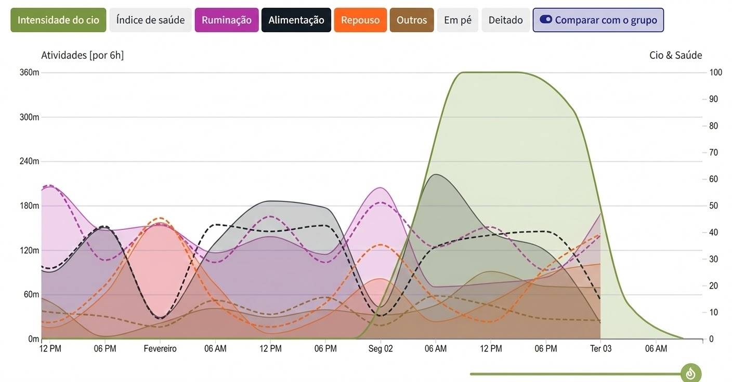Click the switch icon in Comparar com o grupo
The width and height of the screenshot is (732, 382).
click(x=546, y=20)
